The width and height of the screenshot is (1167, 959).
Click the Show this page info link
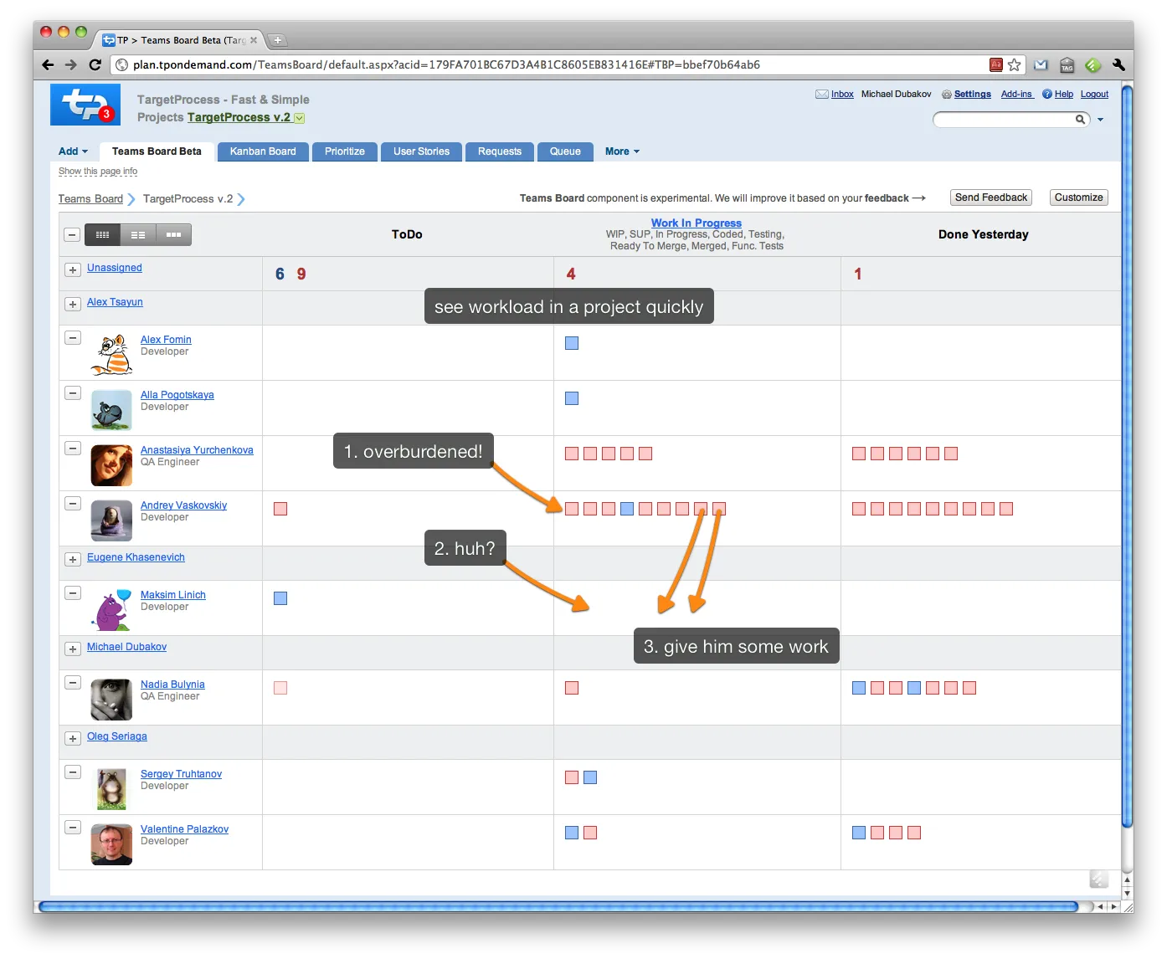[98, 171]
